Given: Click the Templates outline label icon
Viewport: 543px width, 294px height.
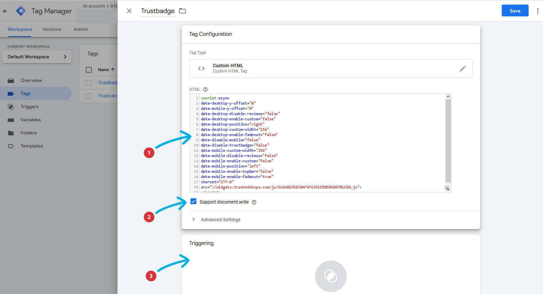Looking at the screenshot, I should (11, 146).
